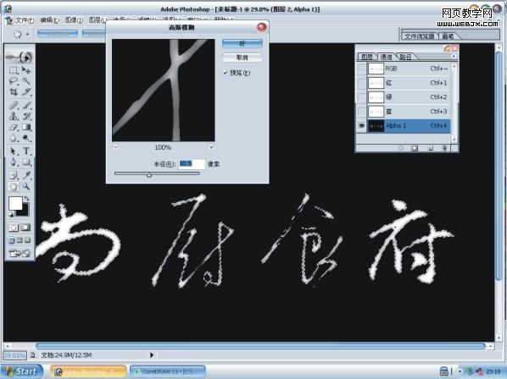Switch to the 路径 paths tab
This screenshot has width=507, height=379.
(x=405, y=57)
